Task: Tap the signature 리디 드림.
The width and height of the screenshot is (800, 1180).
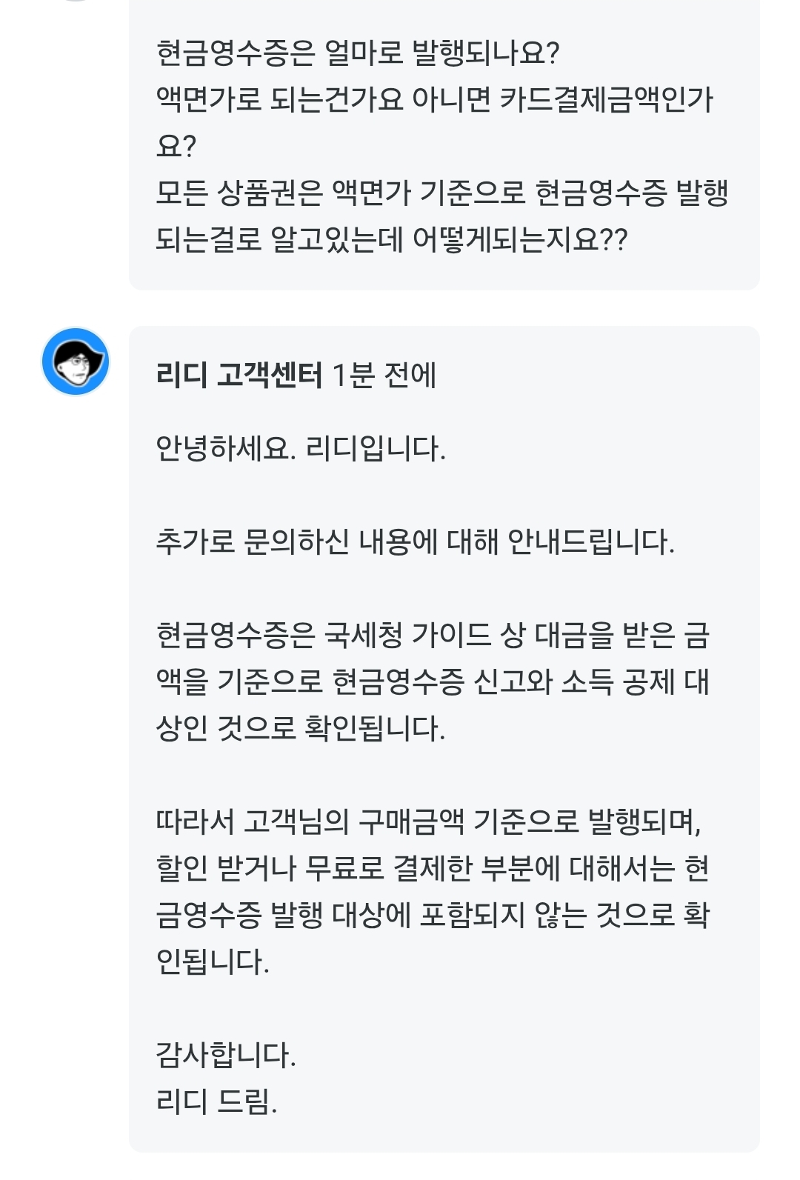Action: point(216,1102)
